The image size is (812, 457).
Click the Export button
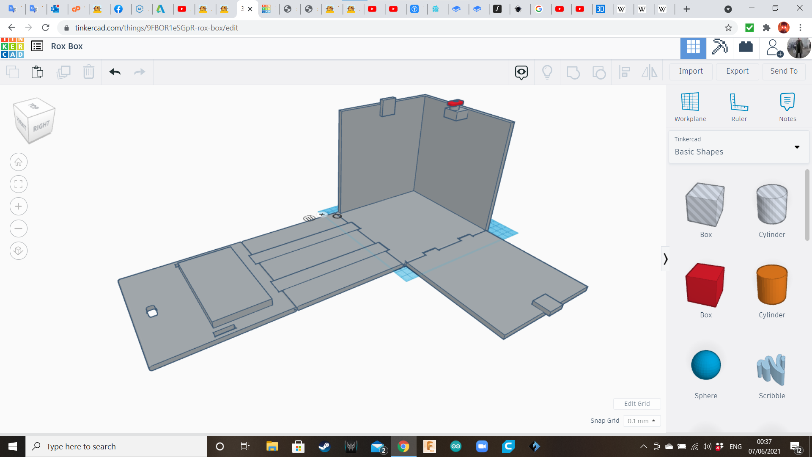click(737, 71)
